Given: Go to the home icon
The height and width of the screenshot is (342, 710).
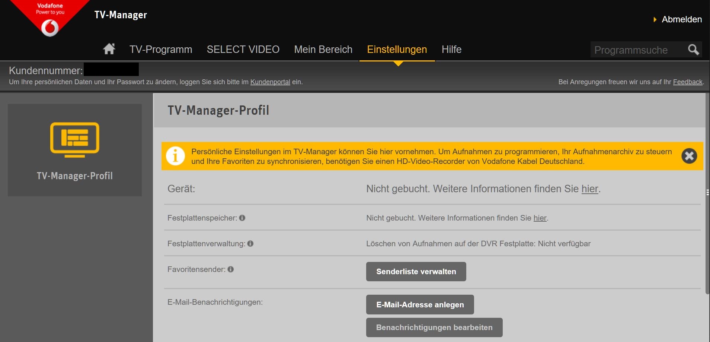Looking at the screenshot, I should (x=109, y=49).
